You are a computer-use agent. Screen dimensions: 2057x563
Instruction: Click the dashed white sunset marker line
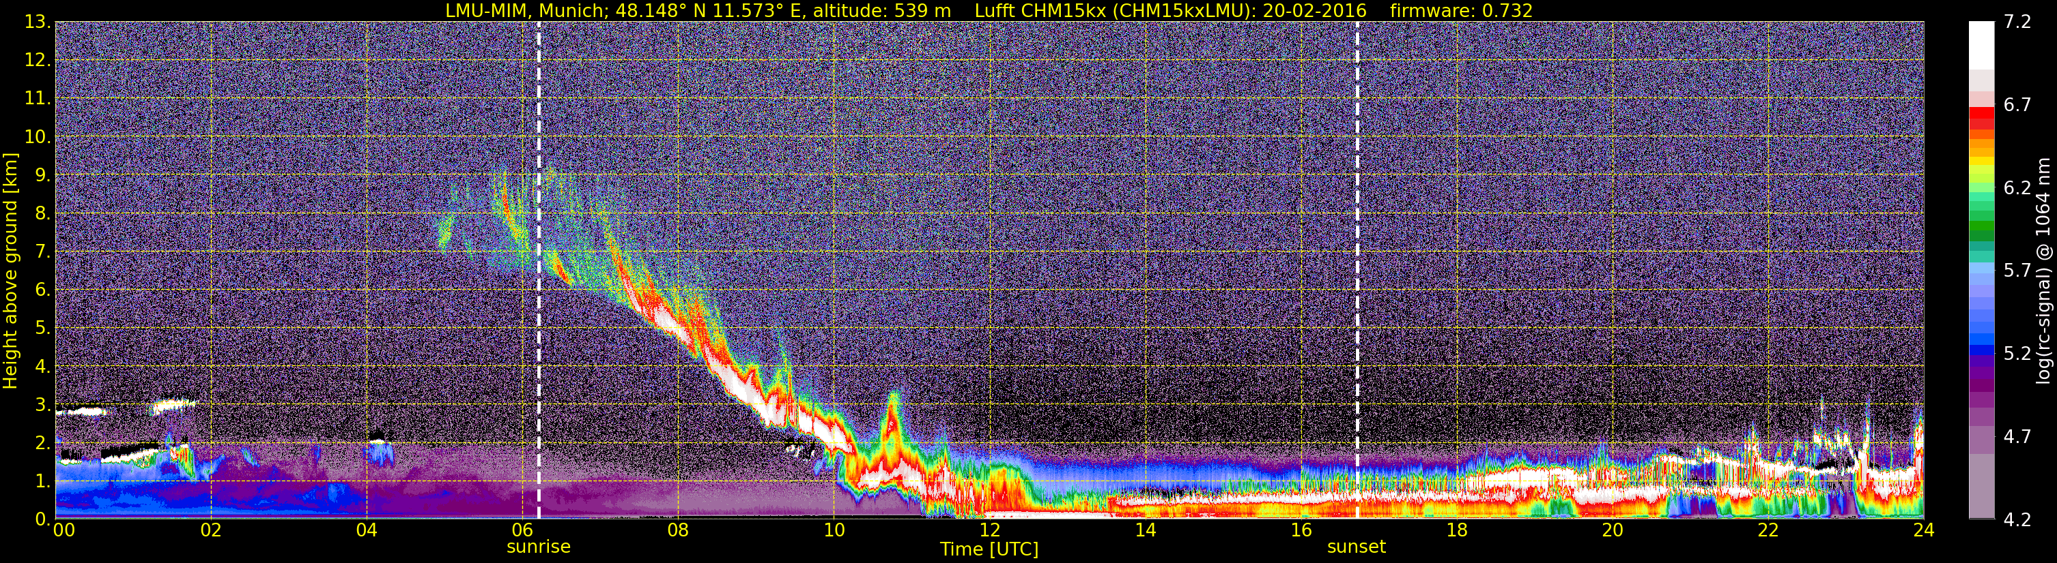coord(1357,269)
